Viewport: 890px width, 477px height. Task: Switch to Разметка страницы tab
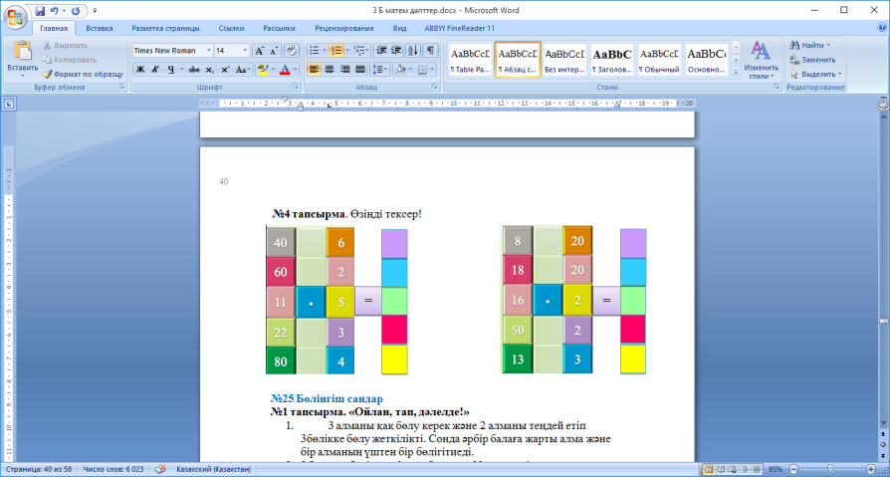(165, 28)
